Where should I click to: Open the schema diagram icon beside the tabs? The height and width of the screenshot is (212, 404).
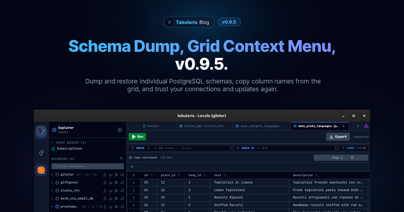pyautogui.click(x=366, y=126)
